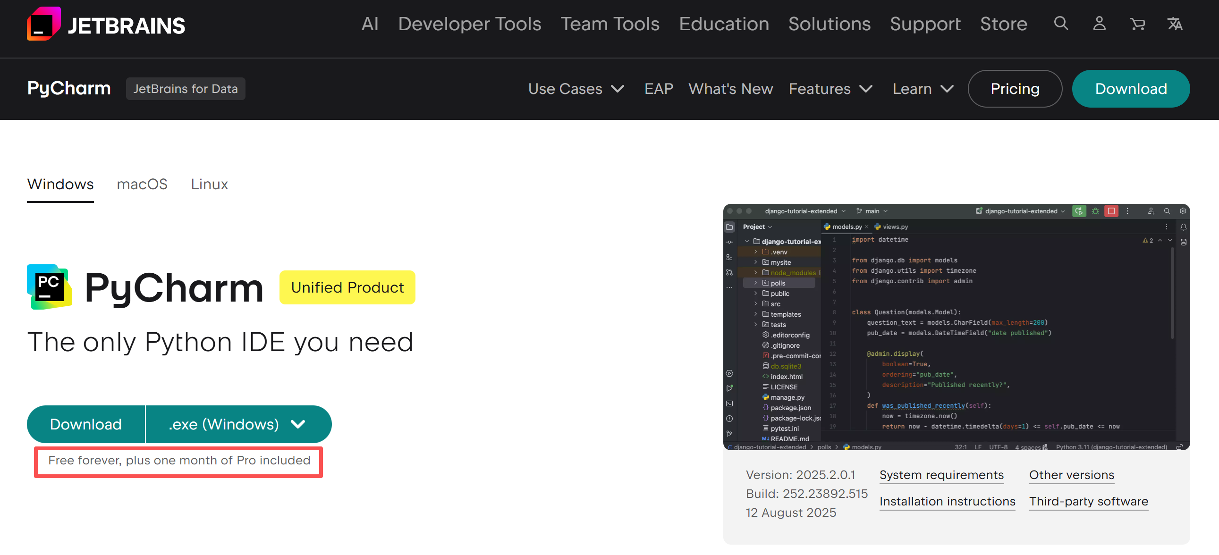This screenshot has height=555, width=1219.
Task: Click the header Download button
Action: (x=1131, y=88)
